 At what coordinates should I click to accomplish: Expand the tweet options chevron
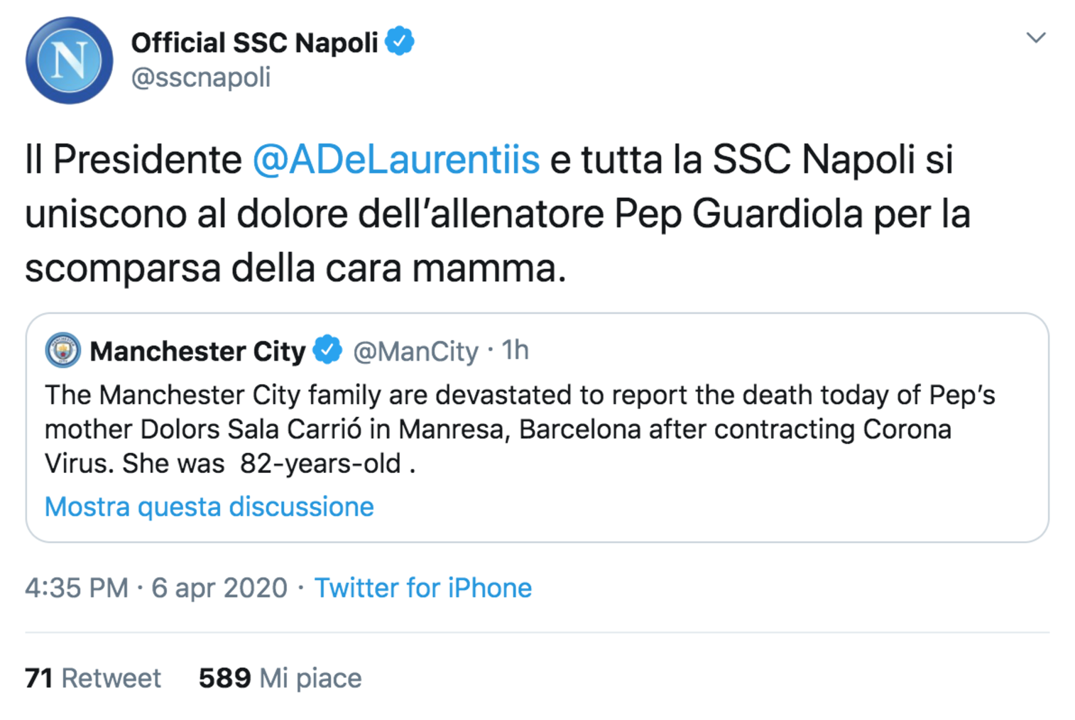pos(1036,38)
